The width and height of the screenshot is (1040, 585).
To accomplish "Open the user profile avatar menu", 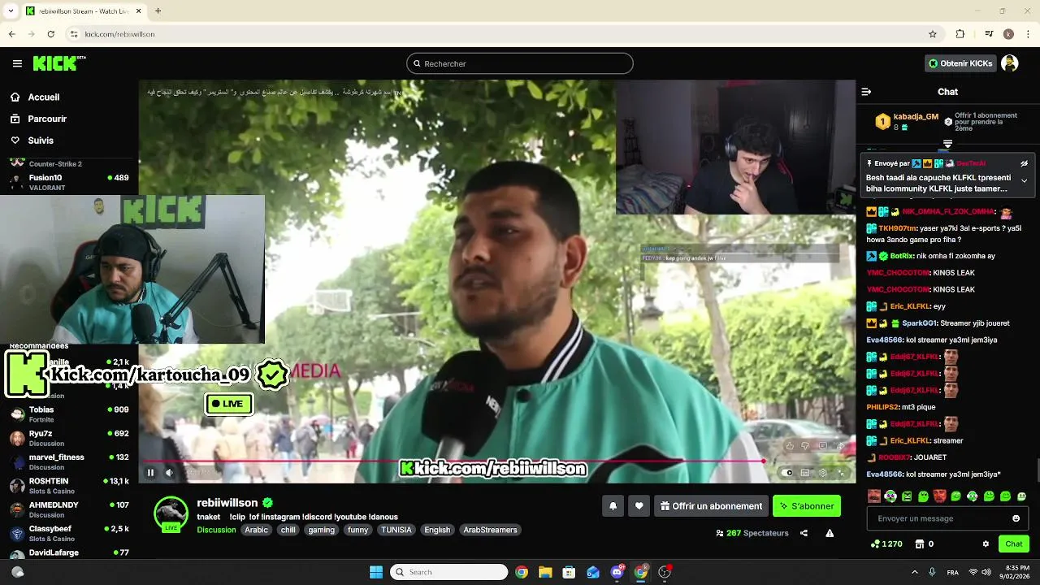I will pyautogui.click(x=1010, y=63).
